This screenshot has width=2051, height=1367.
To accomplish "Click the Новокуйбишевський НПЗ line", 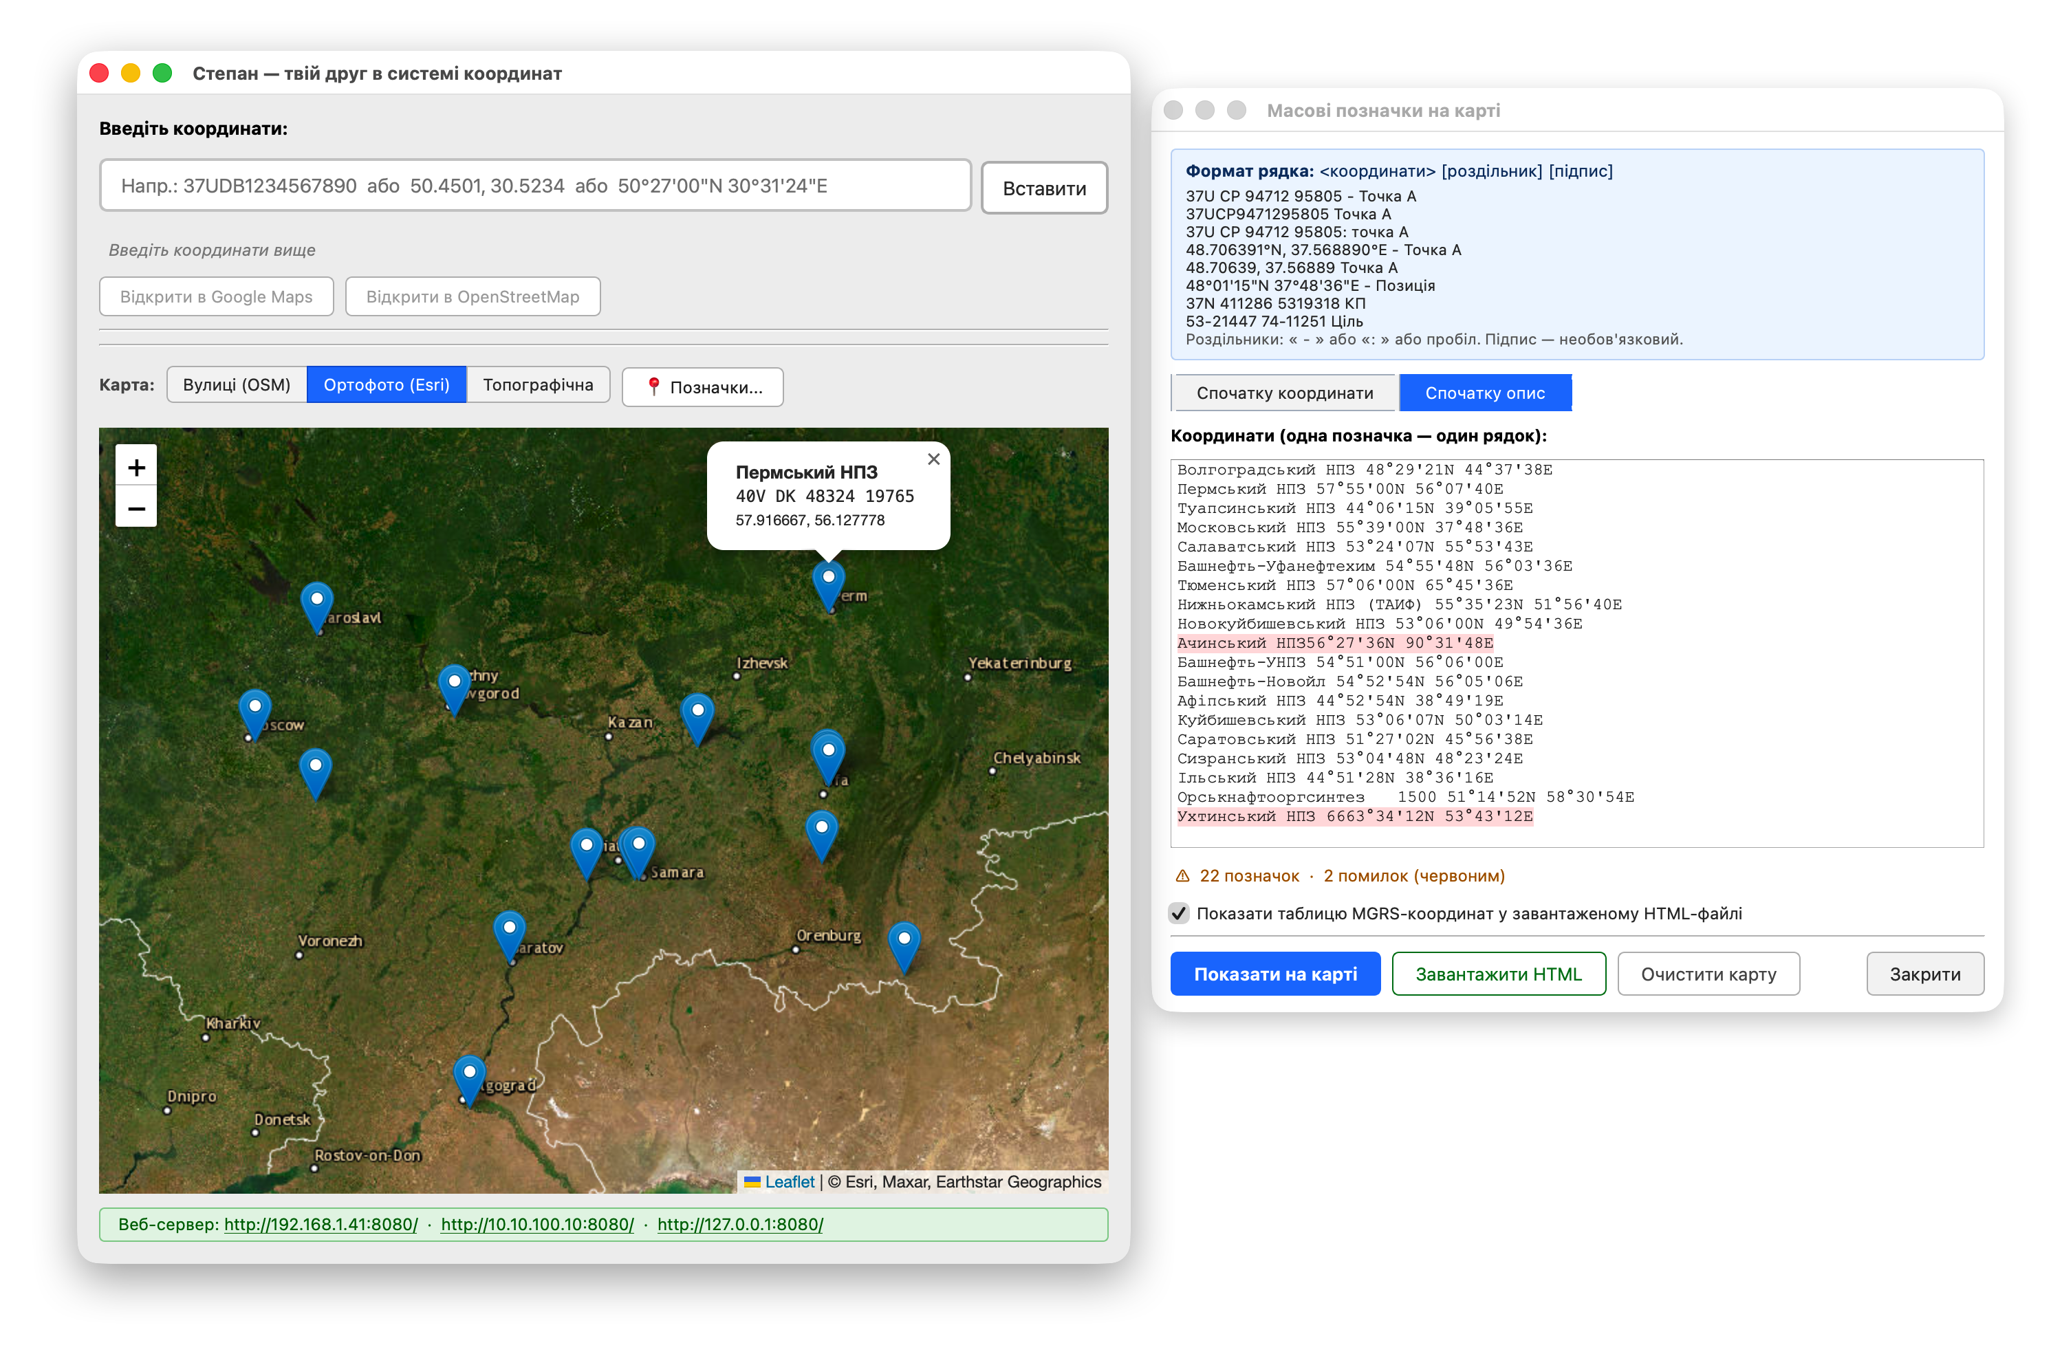I will pos(1380,624).
